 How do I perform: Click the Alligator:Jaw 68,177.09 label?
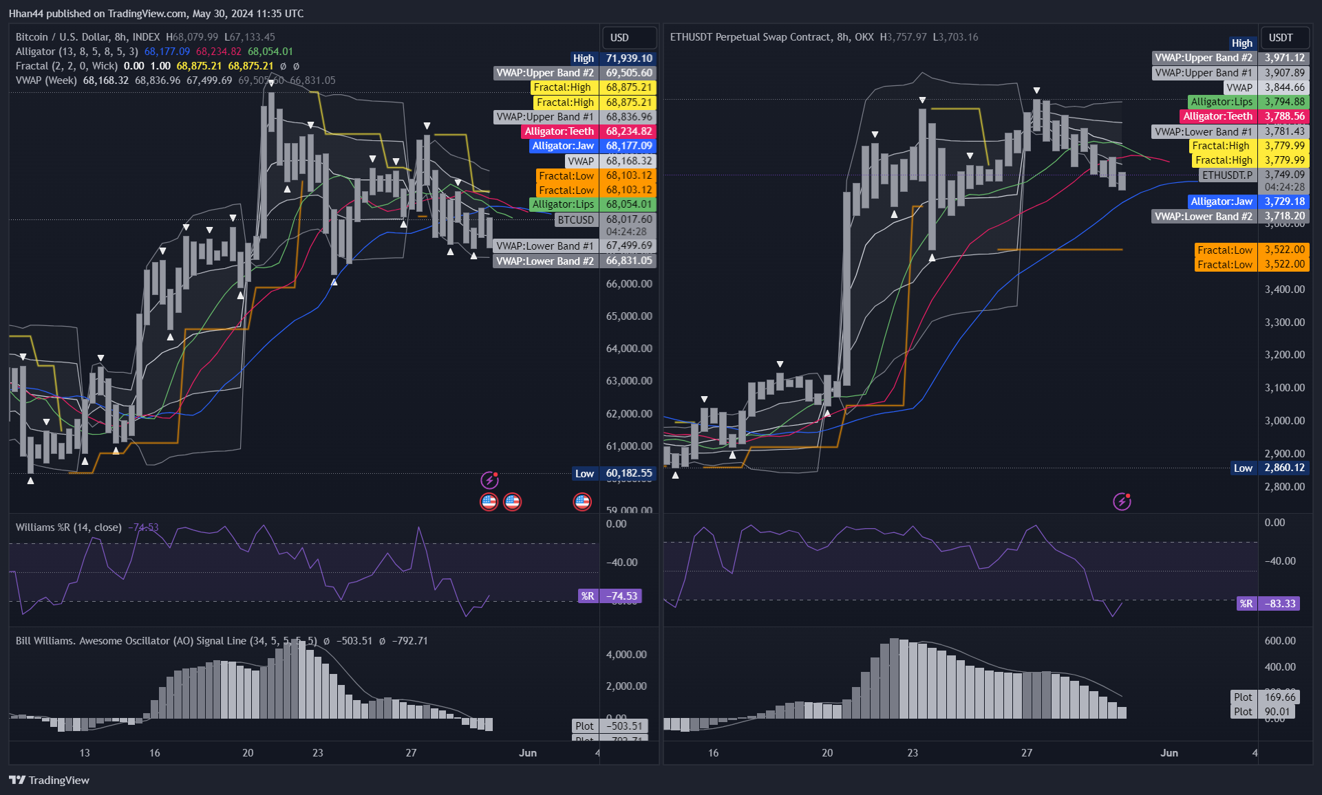click(592, 146)
